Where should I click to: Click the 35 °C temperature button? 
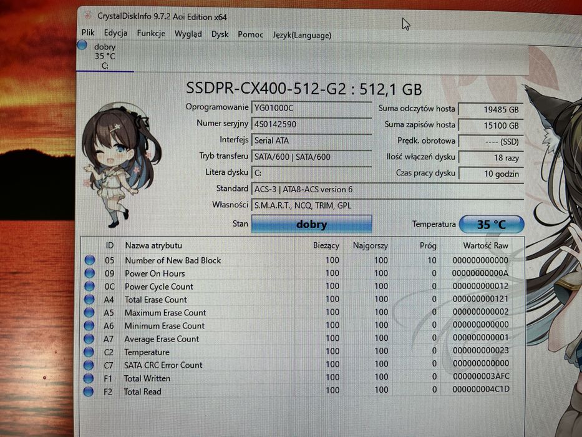492,225
